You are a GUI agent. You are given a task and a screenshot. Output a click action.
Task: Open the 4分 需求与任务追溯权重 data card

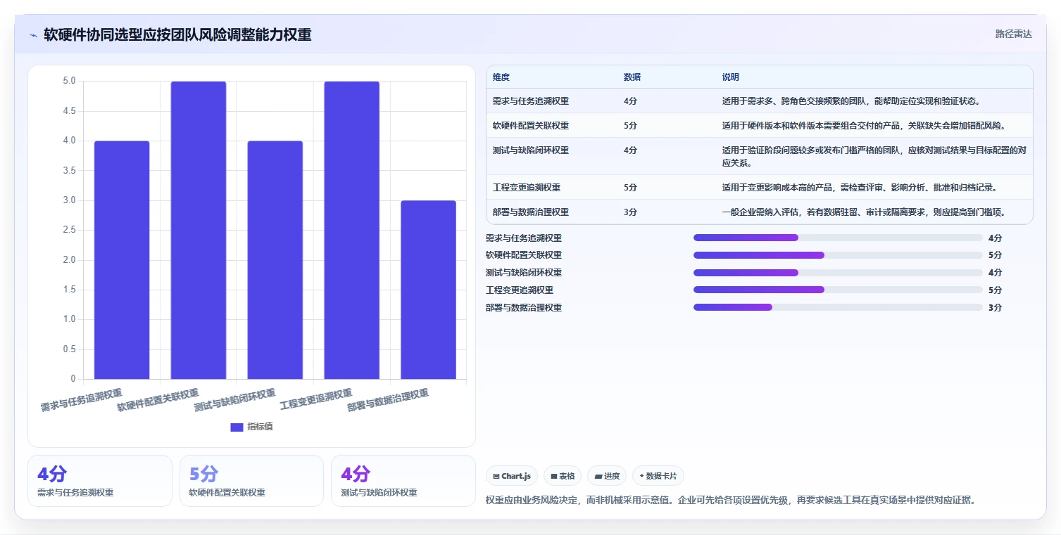click(100, 481)
